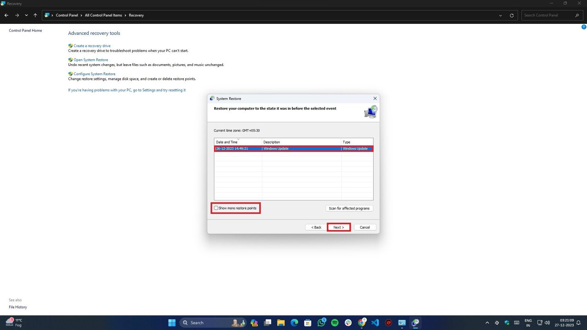587x330 pixels.
Task: Cancel the System Restore dialog
Action: tap(365, 227)
